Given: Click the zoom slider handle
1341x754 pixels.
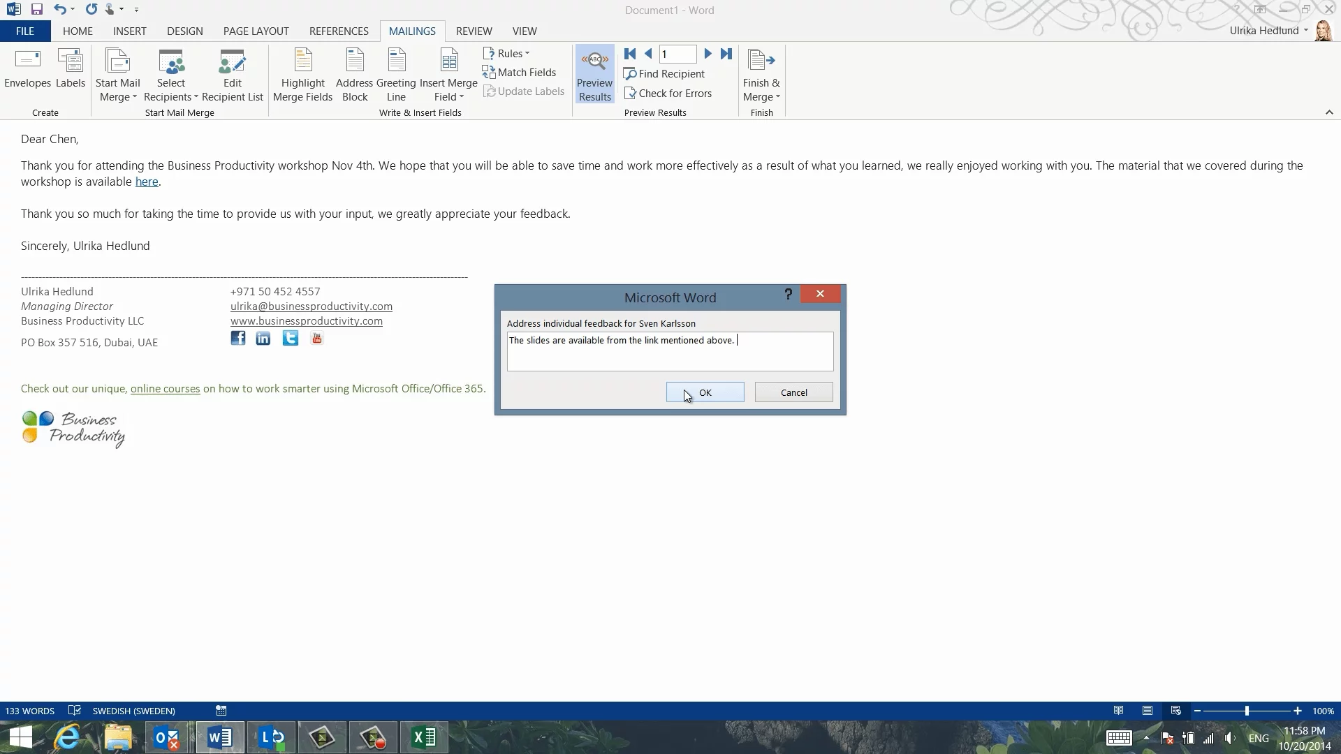Looking at the screenshot, I should [x=1247, y=711].
